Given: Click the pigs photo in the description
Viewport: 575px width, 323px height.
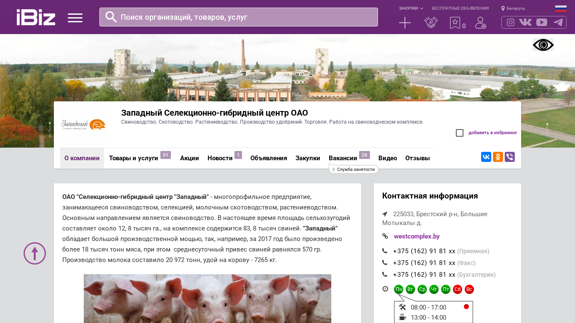Looking at the screenshot, I should (208, 299).
